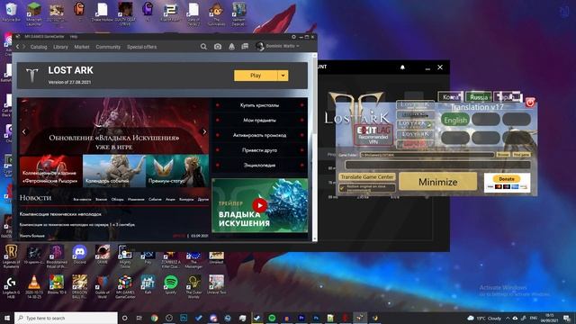Open the Market tab in GameCenter
The height and width of the screenshot is (324, 576).
(x=82, y=47)
